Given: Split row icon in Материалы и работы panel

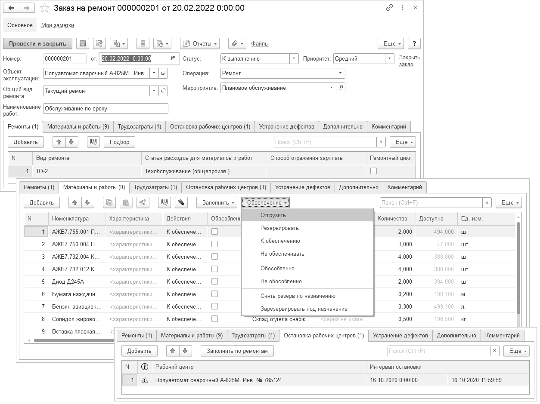Looking at the screenshot, I should click(x=143, y=202).
